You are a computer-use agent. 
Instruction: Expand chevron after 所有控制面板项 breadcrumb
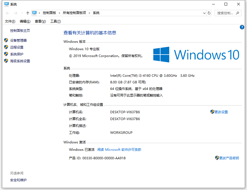[x=89, y=13]
